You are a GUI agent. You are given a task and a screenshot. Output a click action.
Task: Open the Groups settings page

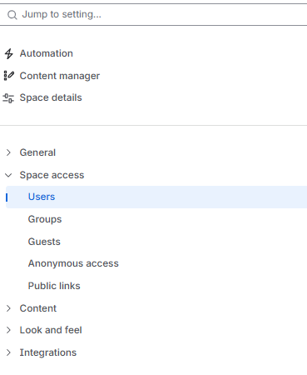45,219
